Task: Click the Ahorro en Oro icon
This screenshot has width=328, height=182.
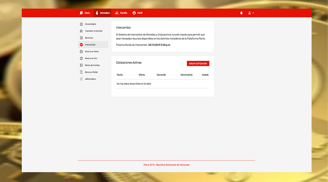Action: pos(81,58)
